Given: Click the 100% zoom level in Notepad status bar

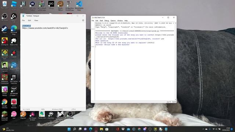Looking at the screenshot, I should [x=43, y=109].
